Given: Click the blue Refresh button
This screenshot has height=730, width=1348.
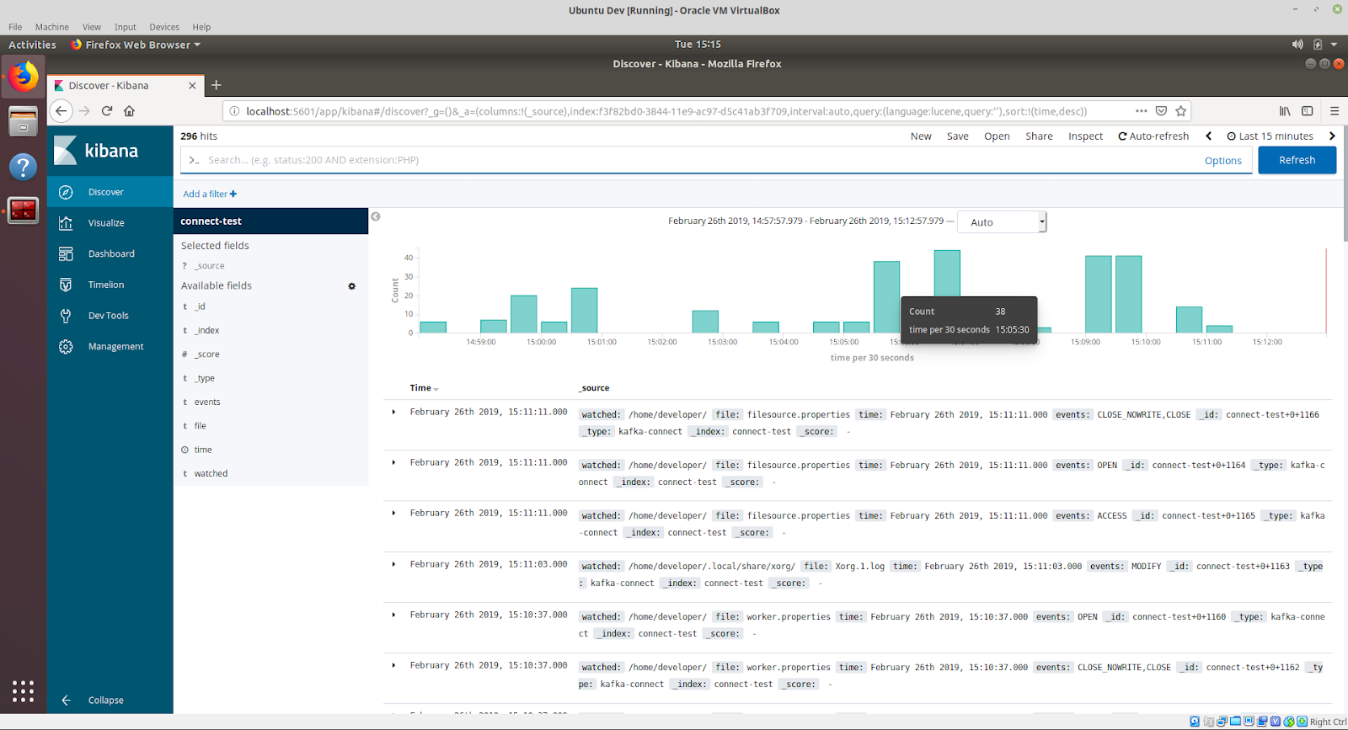Looking at the screenshot, I should click(x=1297, y=160).
